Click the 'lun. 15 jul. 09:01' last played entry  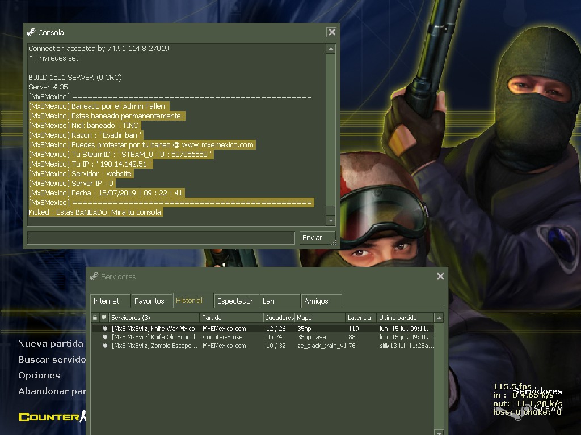(x=406, y=337)
